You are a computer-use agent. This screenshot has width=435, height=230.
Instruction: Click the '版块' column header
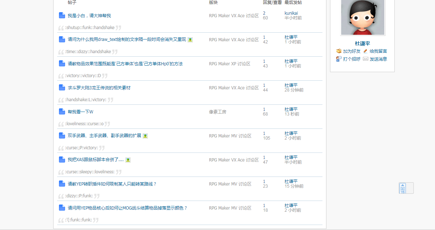213,3
